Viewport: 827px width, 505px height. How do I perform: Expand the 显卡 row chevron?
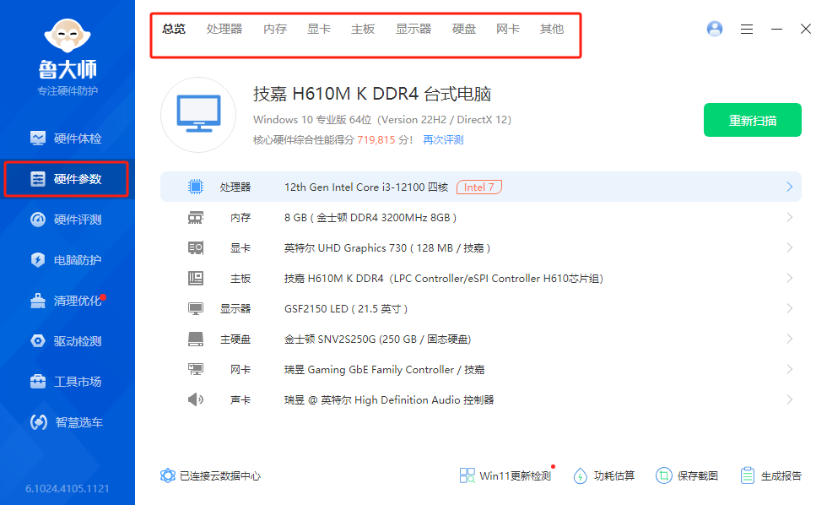click(x=789, y=247)
